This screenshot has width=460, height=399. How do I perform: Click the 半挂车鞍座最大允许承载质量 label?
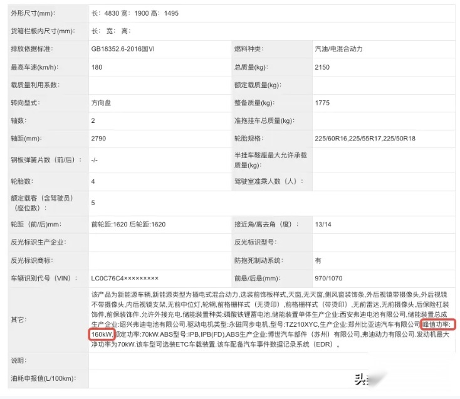point(271,160)
